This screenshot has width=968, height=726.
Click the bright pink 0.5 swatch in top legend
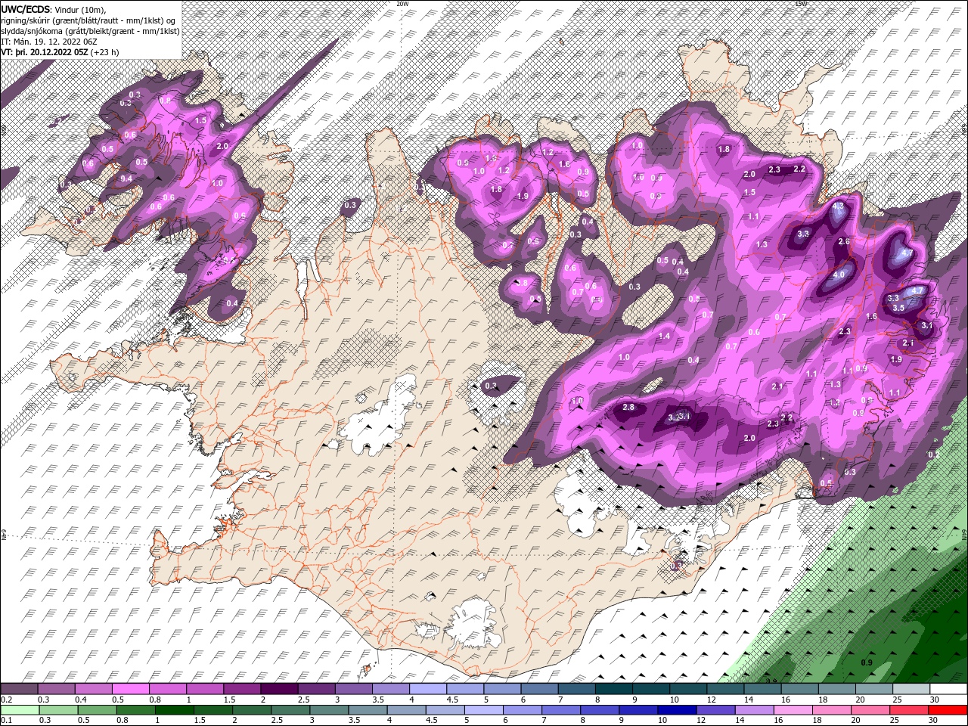coord(130,689)
